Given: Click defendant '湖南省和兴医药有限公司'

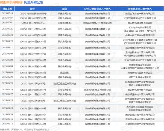Looking at the screenshot, I should click(140, 73).
